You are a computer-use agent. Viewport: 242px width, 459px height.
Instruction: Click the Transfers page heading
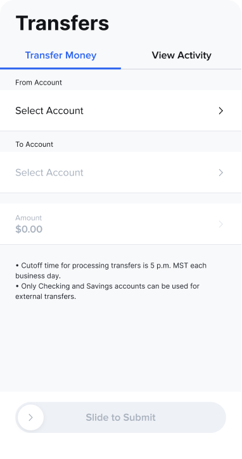(62, 23)
